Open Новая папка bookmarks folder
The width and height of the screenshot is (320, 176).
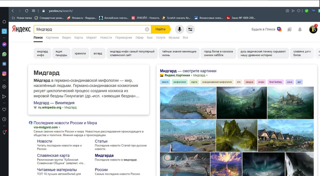click(22, 18)
